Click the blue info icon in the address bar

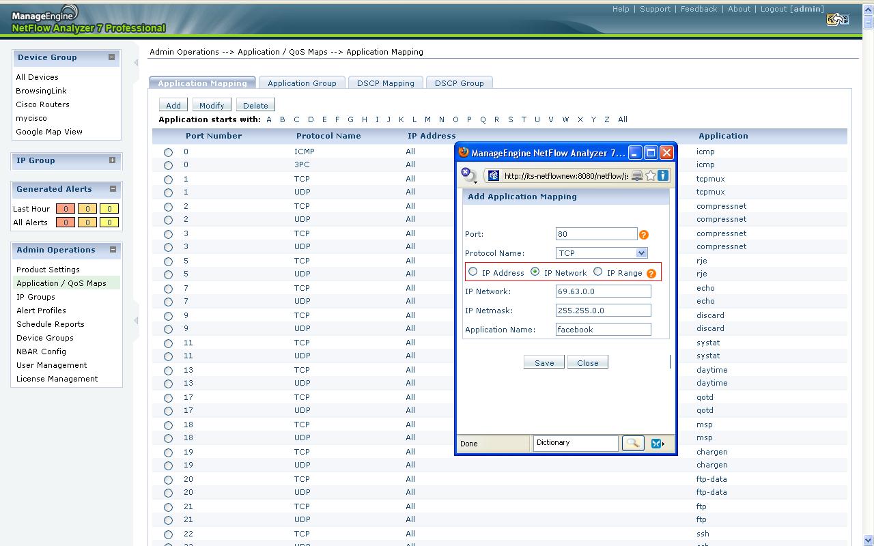coord(662,176)
